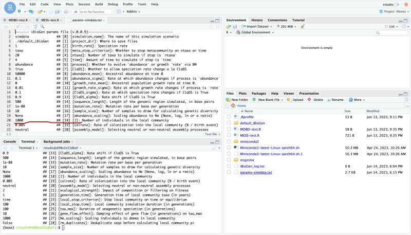
Task: Click the Save All documents icon
Action: [57, 11]
